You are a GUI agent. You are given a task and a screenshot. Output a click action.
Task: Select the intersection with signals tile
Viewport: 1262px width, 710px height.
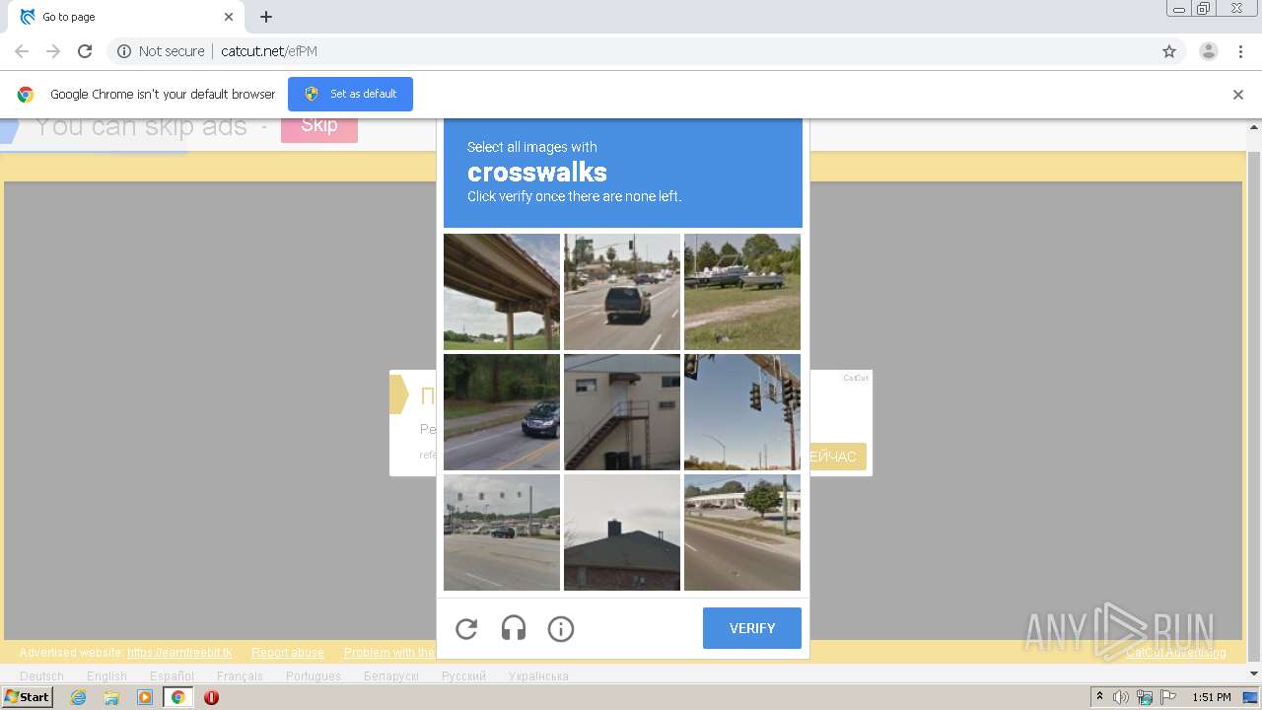click(502, 532)
